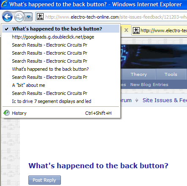187x186 pixels.
Task: Click the Internet Explorer logo in title bar
Action: click(4, 4)
